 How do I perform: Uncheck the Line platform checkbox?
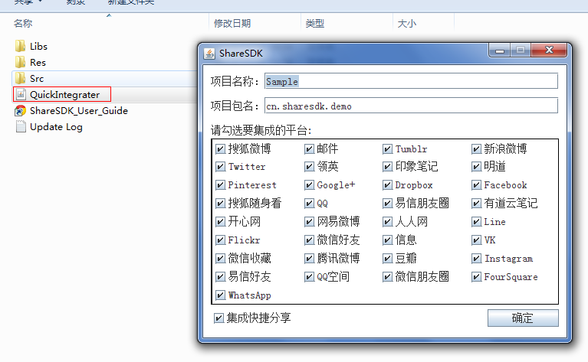tap(476, 222)
